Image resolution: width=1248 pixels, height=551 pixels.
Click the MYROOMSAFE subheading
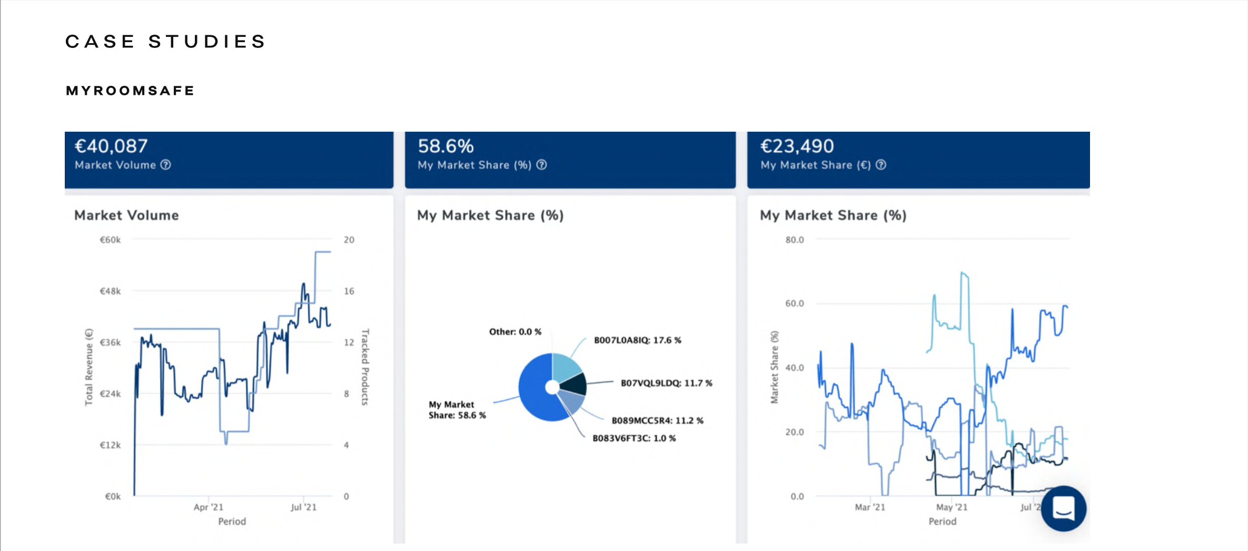click(x=130, y=91)
